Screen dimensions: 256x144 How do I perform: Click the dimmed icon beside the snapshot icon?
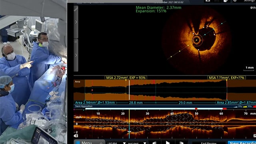[x=216, y=1]
